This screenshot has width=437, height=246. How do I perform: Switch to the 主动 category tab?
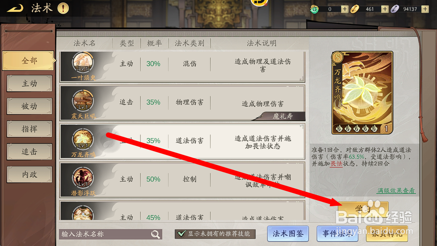pyautogui.click(x=29, y=83)
